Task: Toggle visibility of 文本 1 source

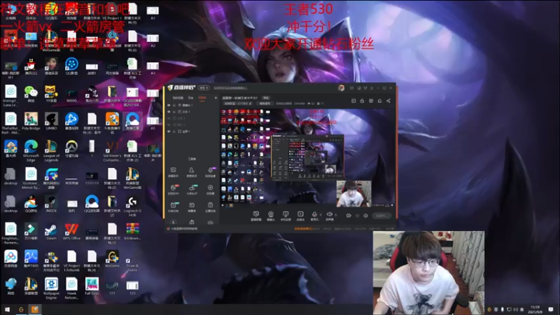Action: click(x=169, y=111)
